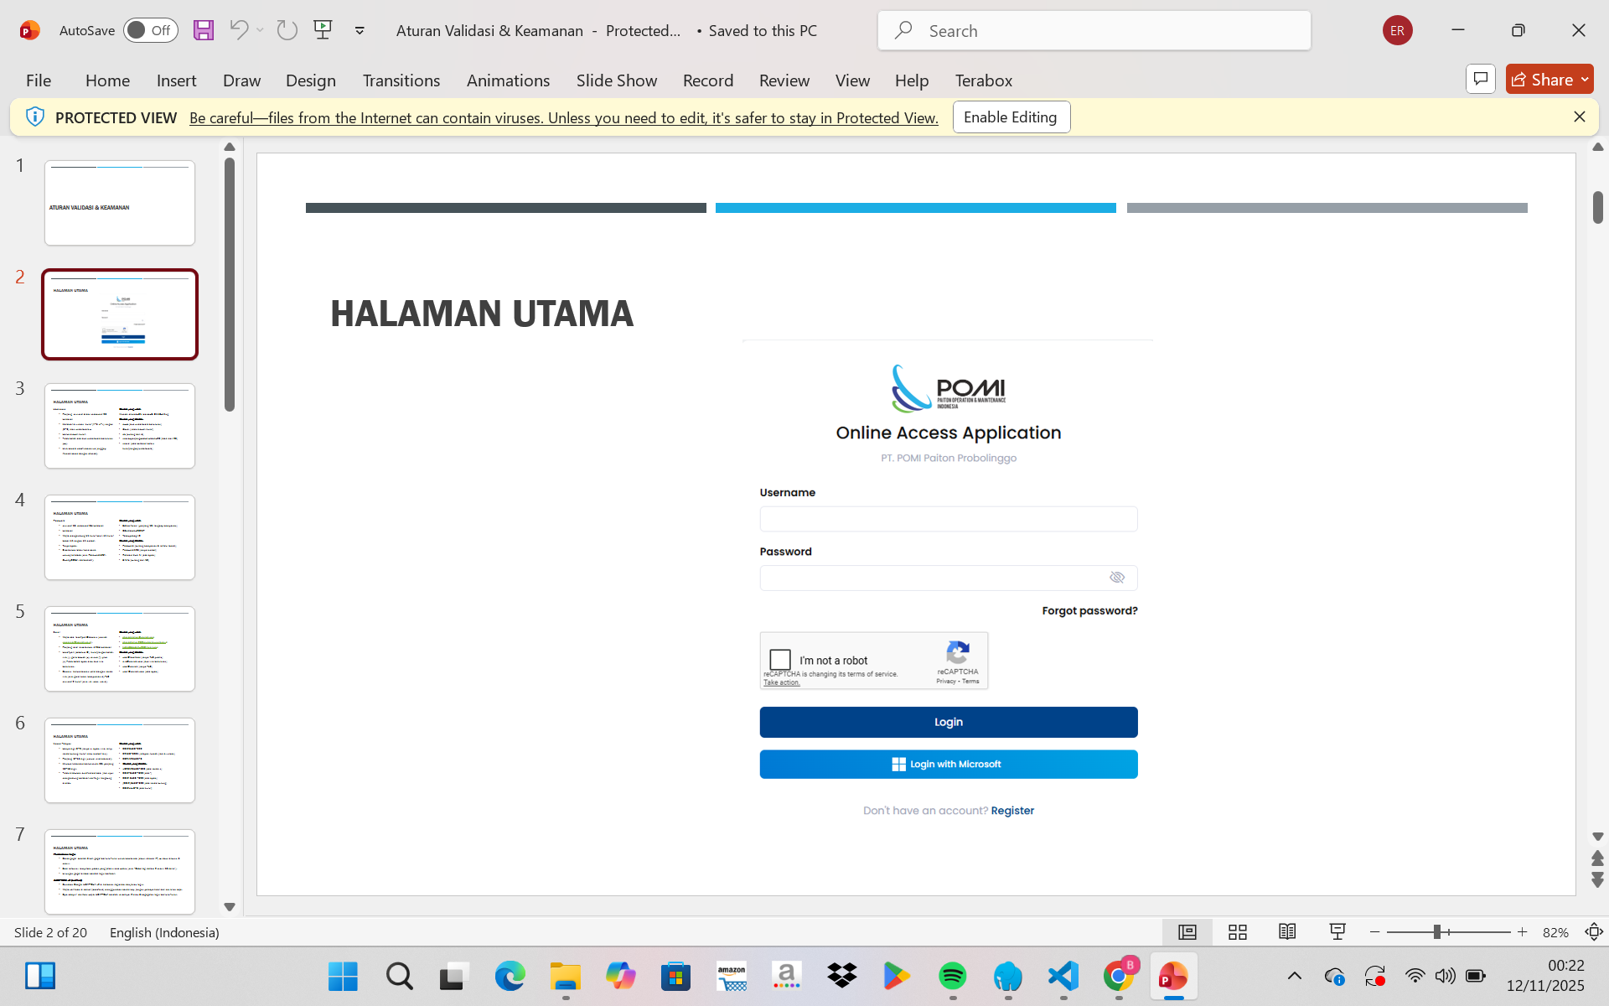
Task: Open File Explorer from taskbar
Action: [x=566, y=977]
